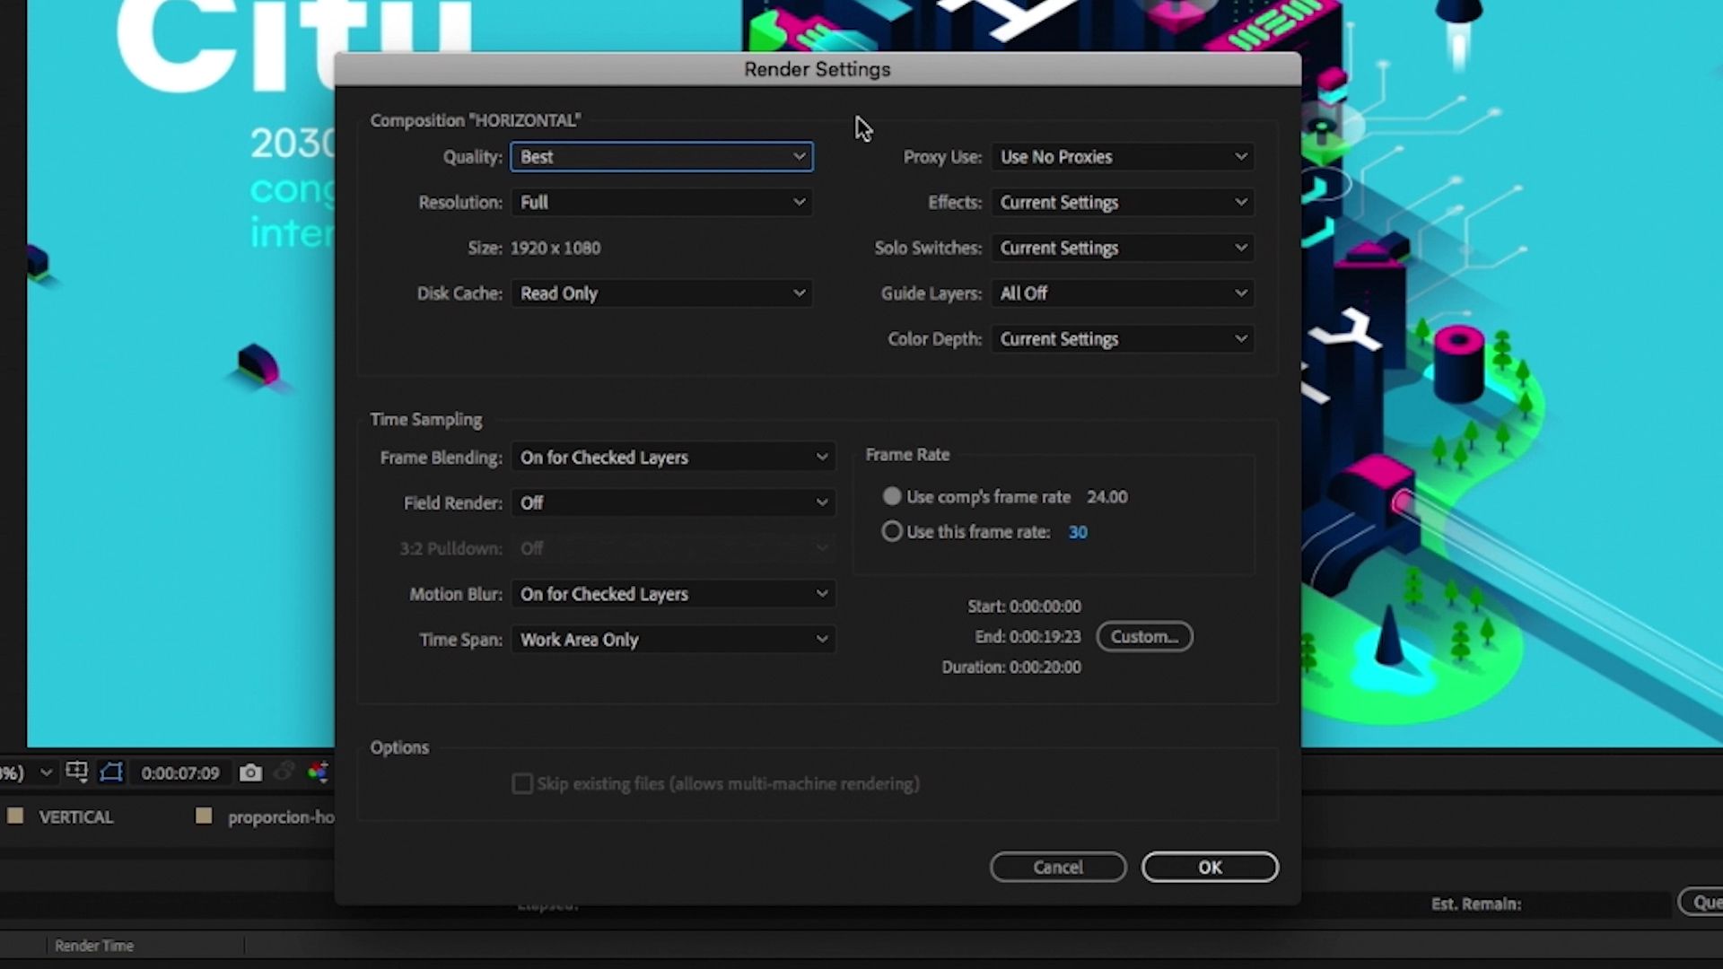
Task: Click the Custom... time span button
Action: pos(1144,636)
